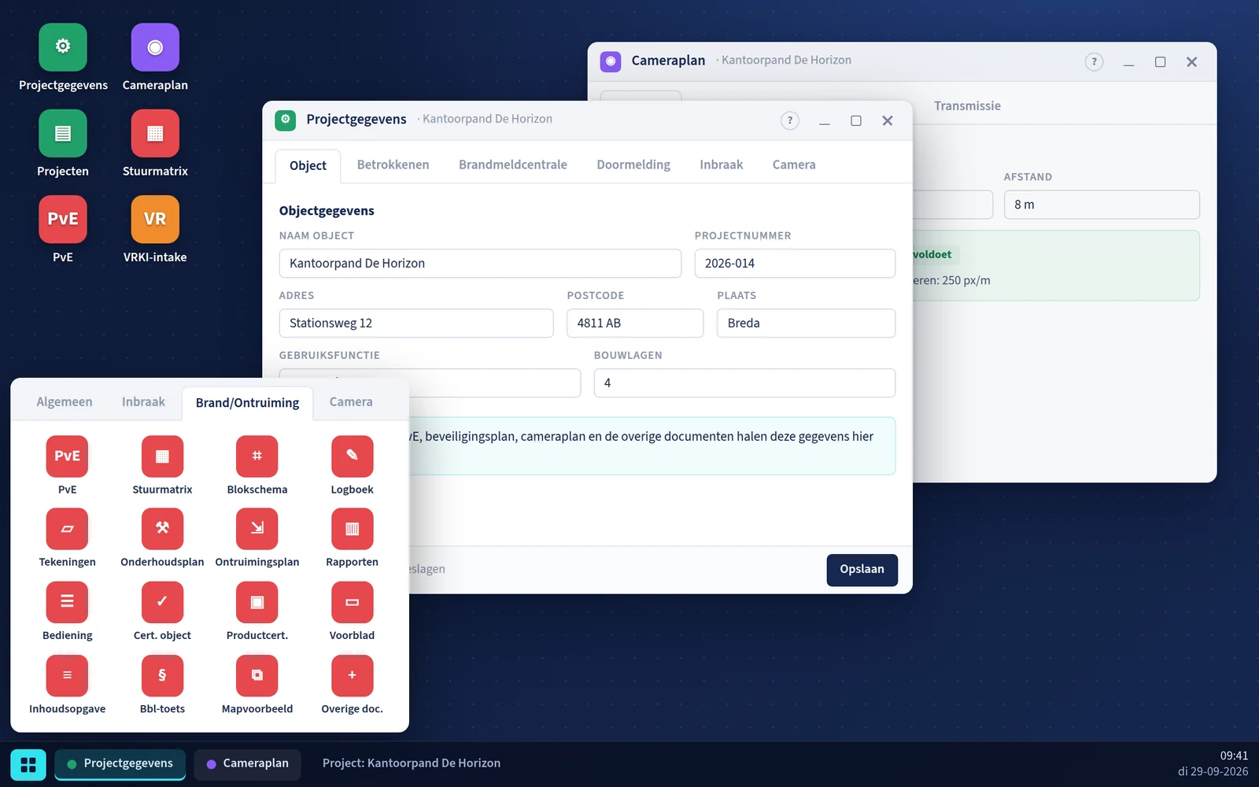Open the Camera tab in Projectgegevens
This screenshot has height=787, width=1259.
click(794, 164)
